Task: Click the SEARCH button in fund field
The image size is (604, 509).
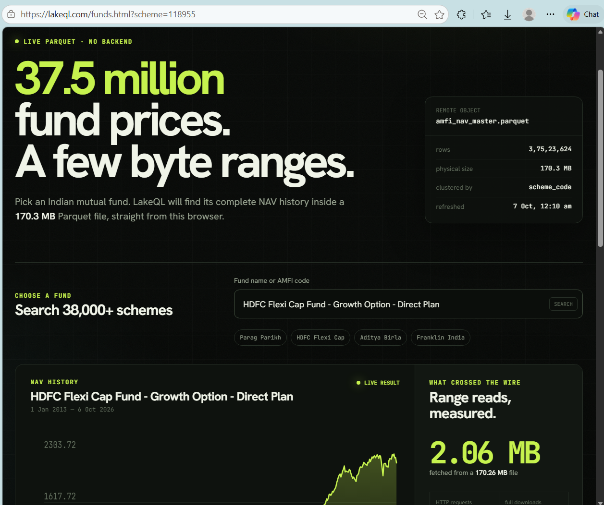Action: (563, 304)
